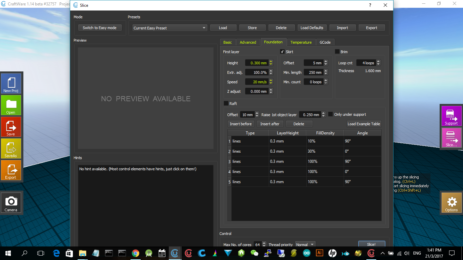Open File Explorer from taskbar
The width and height of the screenshot is (463, 260).
click(82, 253)
